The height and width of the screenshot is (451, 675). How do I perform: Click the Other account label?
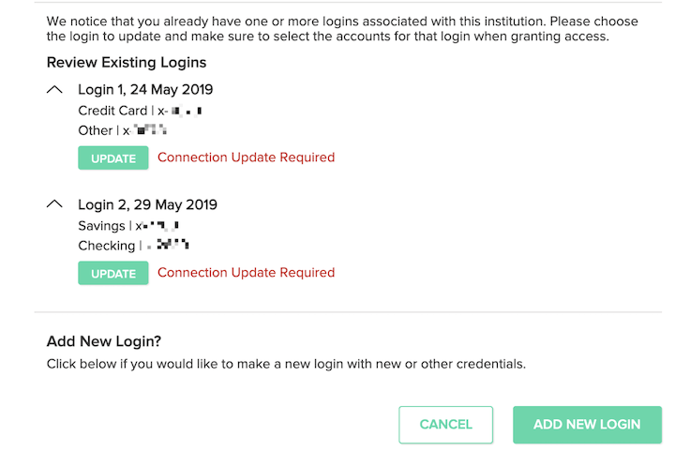(95, 130)
